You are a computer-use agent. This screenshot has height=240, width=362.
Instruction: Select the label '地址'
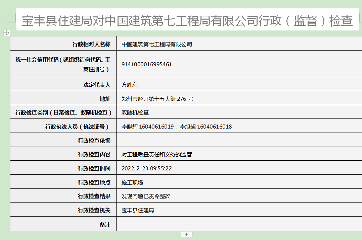tap(105, 99)
